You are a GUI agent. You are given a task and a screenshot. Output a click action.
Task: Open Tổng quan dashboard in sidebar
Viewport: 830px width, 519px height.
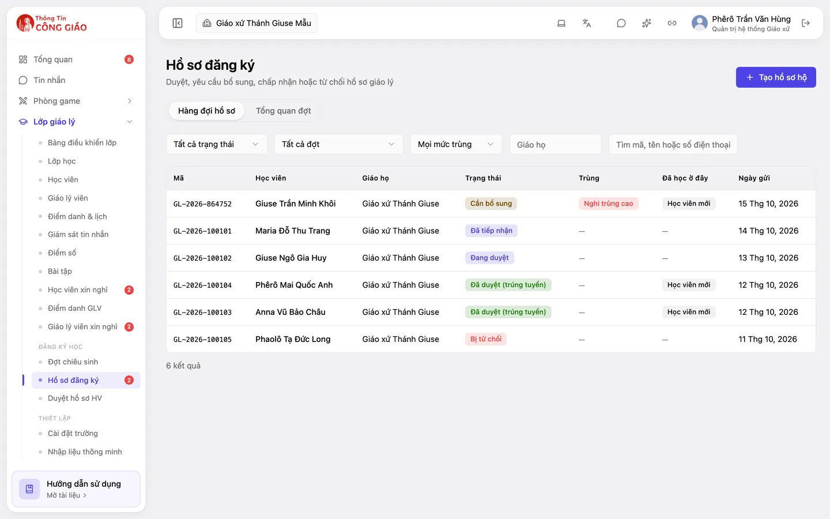(x=76, y=59)
